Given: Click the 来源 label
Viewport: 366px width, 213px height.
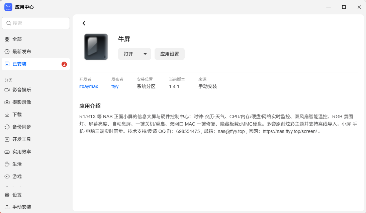Looking at the screenshot, I should pyautogui.click(x=202, y=79).
